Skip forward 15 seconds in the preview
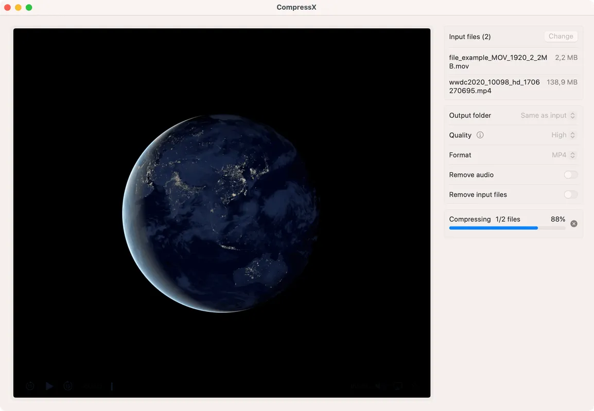 tap(68, 386)
